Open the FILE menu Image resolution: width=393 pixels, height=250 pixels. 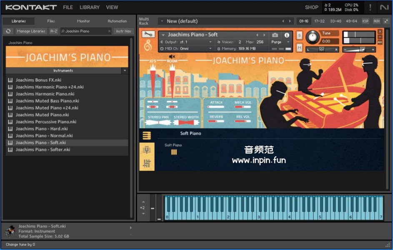tap(68, 7)
